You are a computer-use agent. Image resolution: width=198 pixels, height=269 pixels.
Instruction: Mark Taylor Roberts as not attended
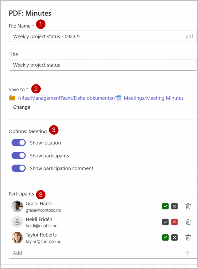coord(174,237)
